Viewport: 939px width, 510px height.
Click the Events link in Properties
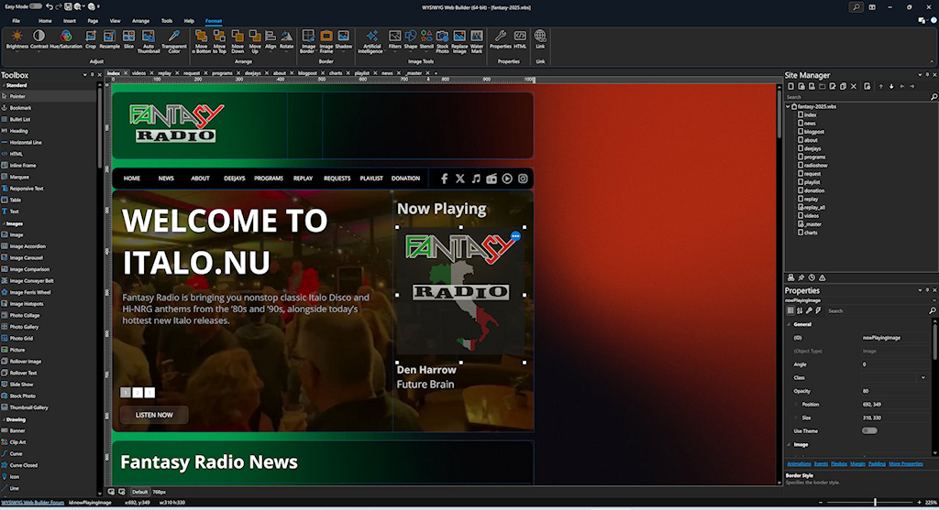(821, 463)
